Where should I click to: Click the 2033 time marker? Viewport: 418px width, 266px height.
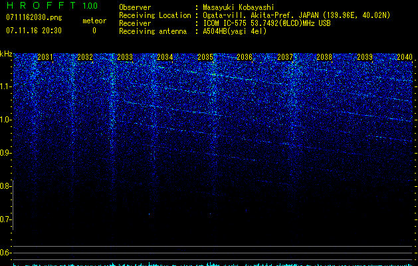[x=125, y=57]
